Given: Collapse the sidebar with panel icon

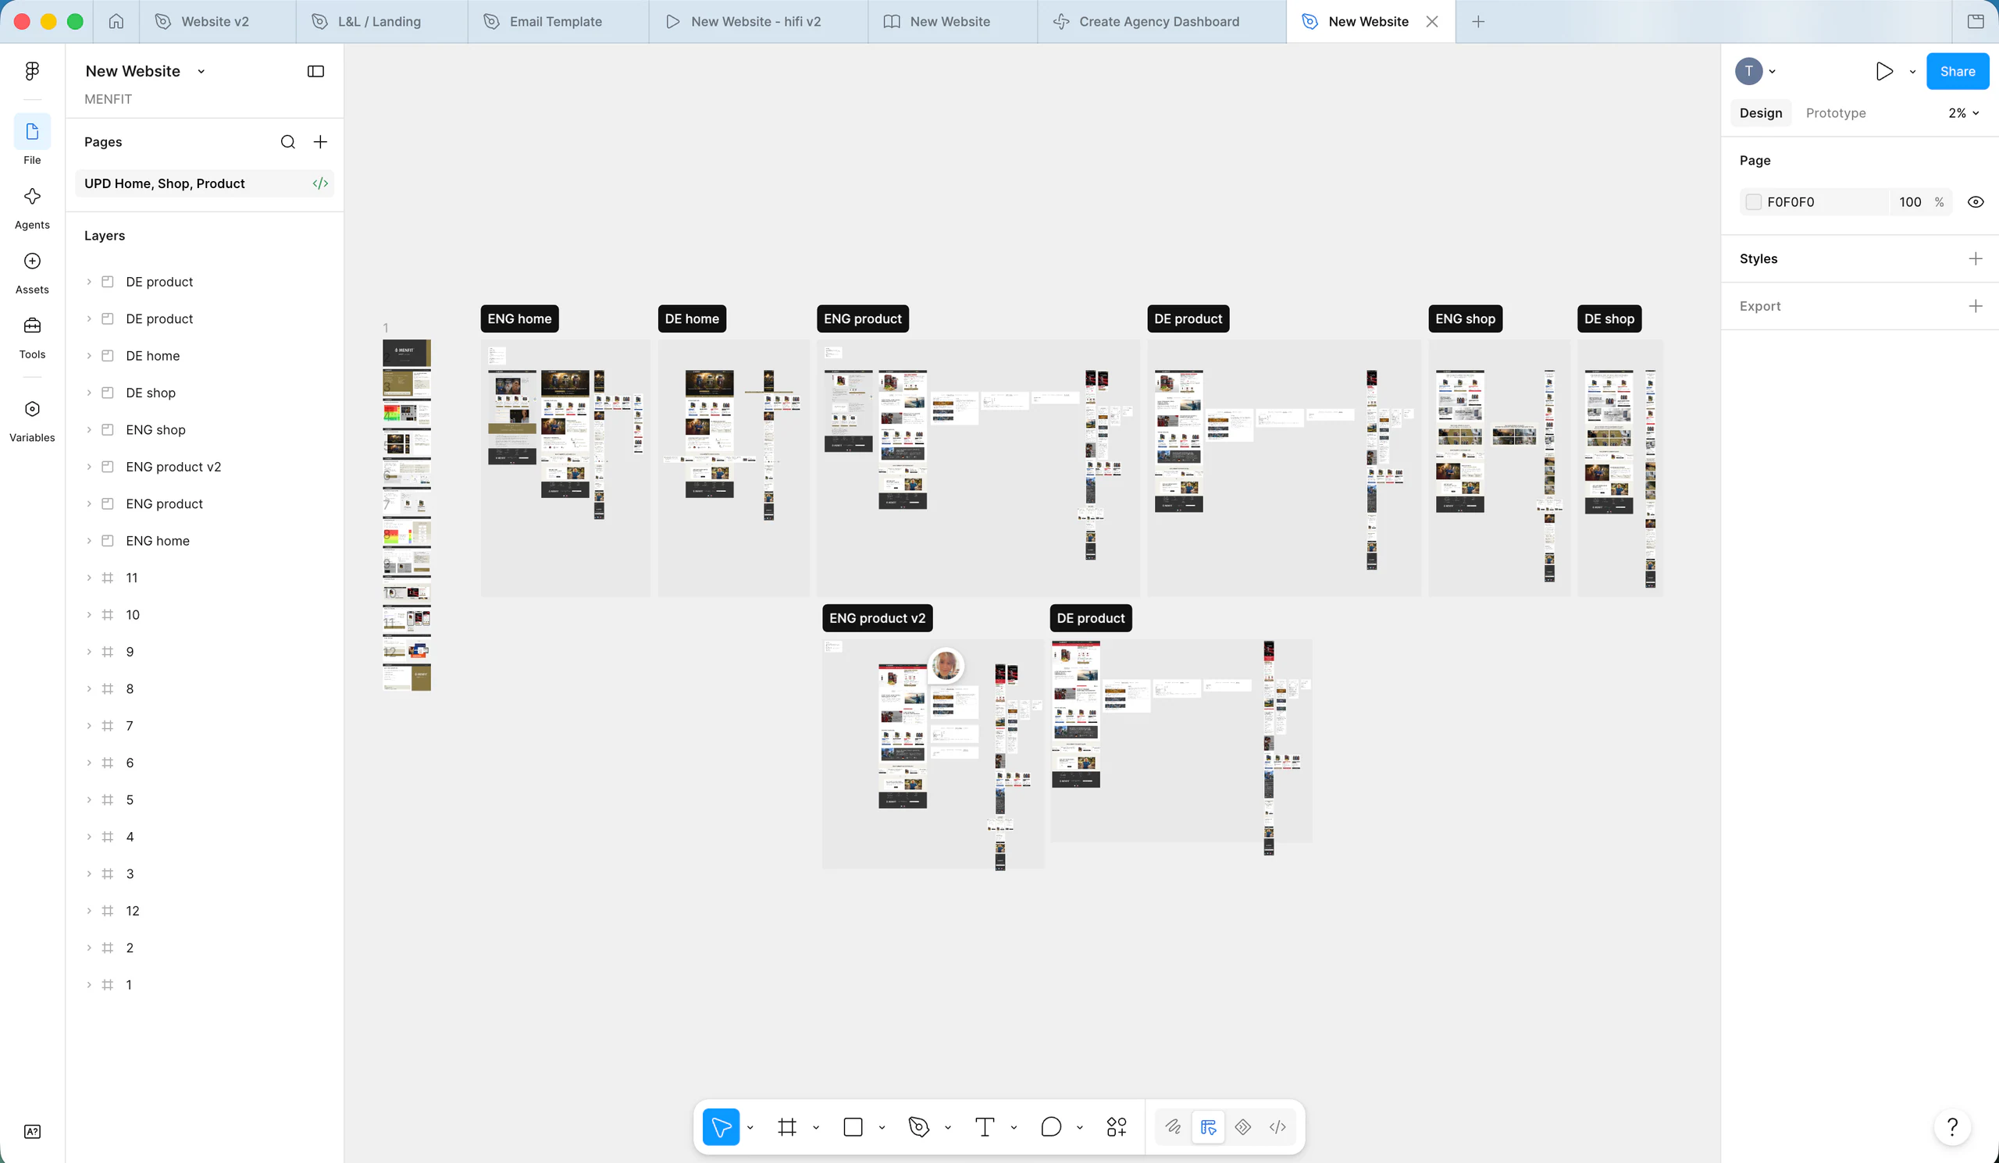Looking at the screenshot, I should (315, 71).
